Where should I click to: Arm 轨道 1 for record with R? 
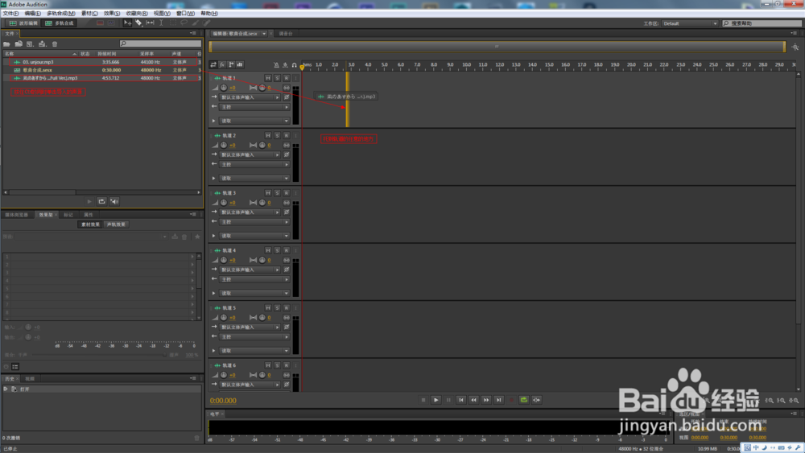[x=287, y=78]
